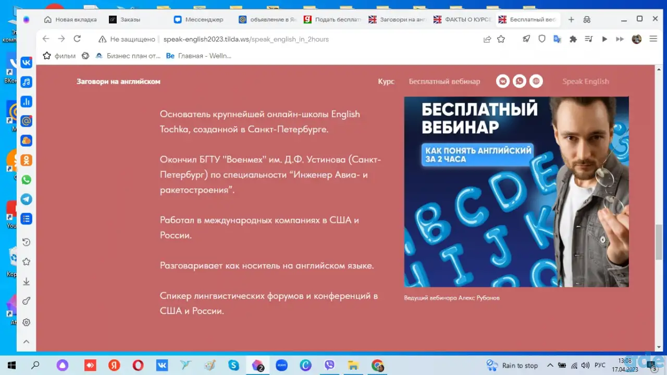Open the Viber app in the taskbar
This screenshot has height=375, width=667.
pyautogui.click(x=329, y=365)
